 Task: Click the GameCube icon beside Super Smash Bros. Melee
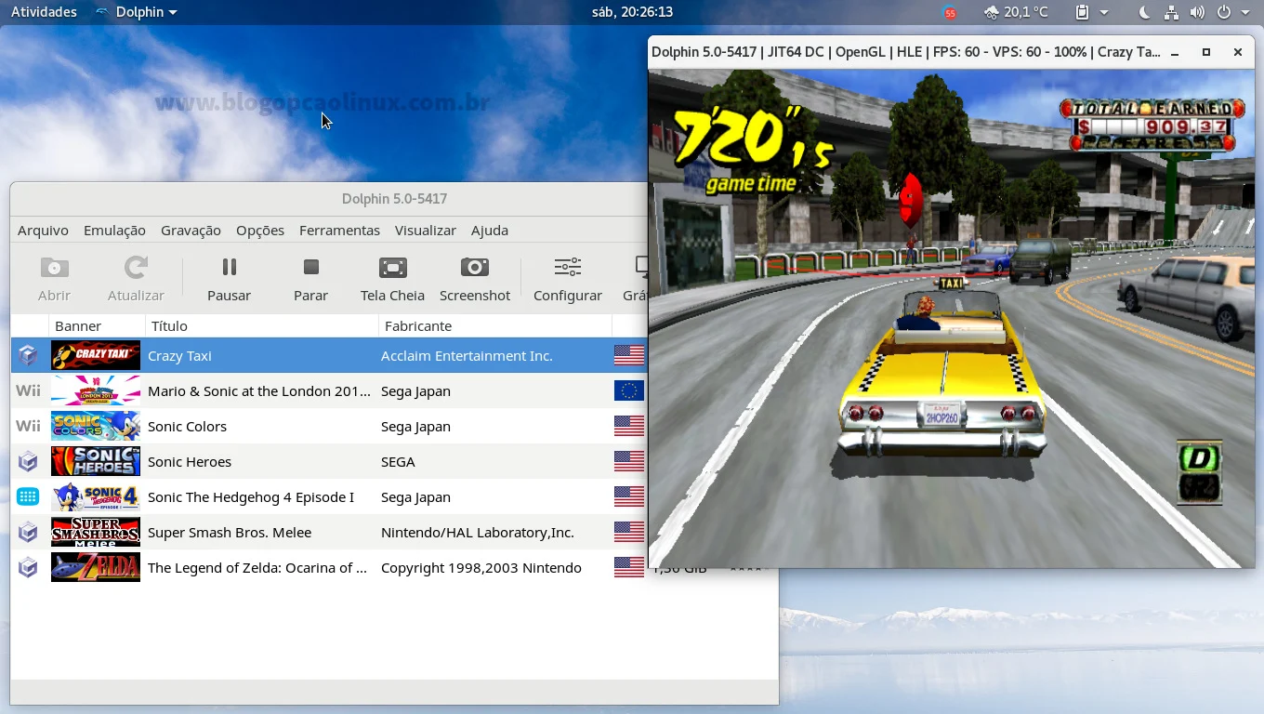tap(28, 532)
